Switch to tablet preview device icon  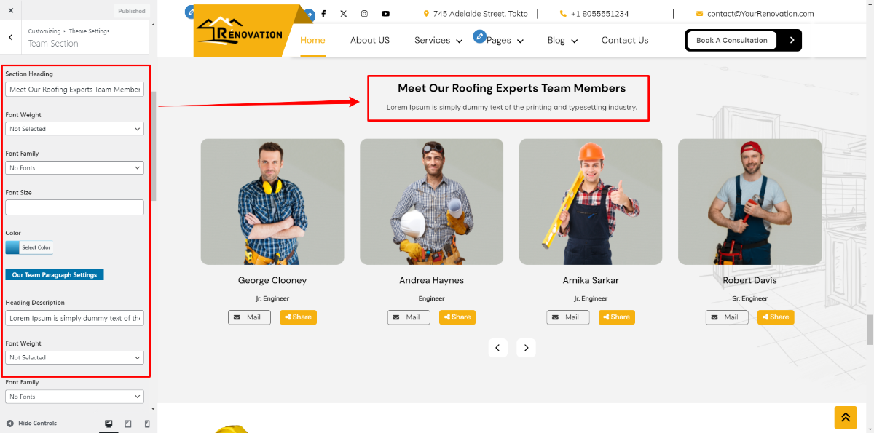[128, 424]
